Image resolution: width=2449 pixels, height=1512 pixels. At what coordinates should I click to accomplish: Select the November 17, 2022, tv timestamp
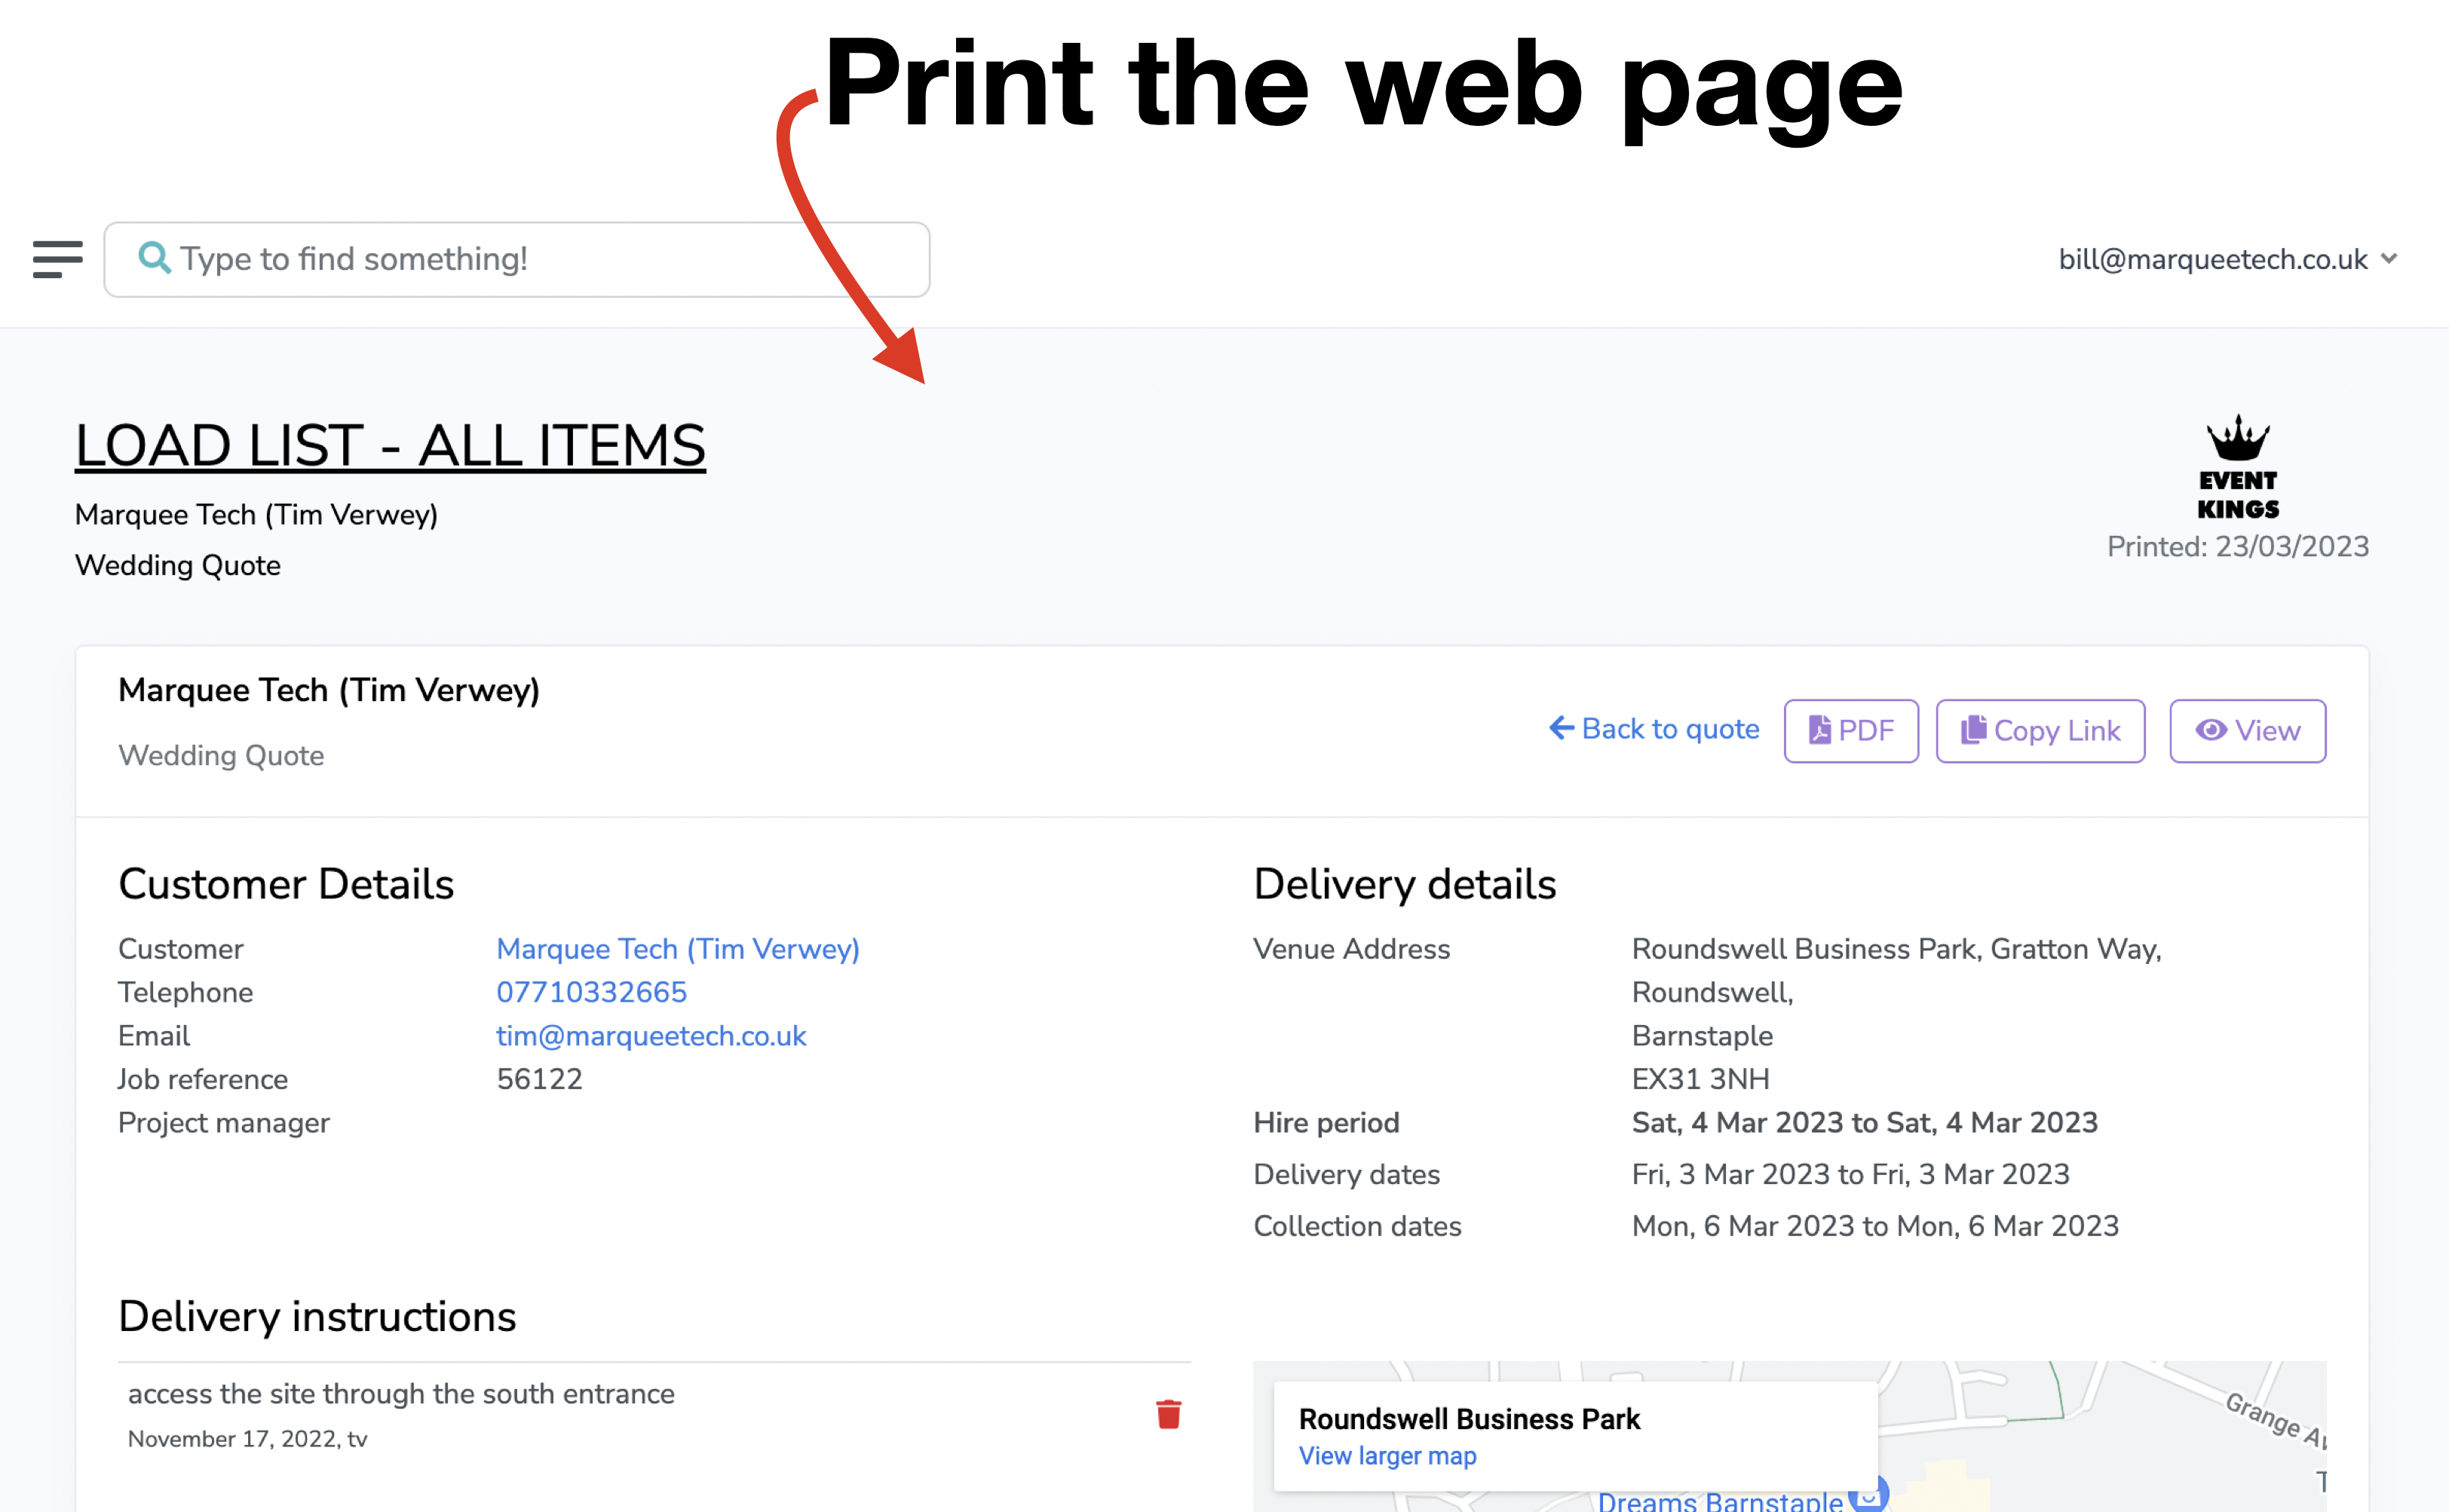247,1438
